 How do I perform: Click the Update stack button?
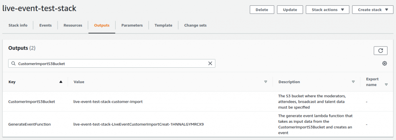(290, 10)
